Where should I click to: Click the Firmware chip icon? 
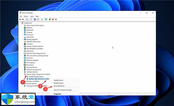25,44
